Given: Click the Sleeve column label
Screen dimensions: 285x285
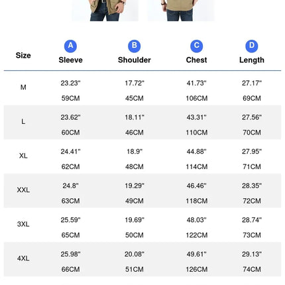Looking at the screenshot, I should (x=70, y=60).
